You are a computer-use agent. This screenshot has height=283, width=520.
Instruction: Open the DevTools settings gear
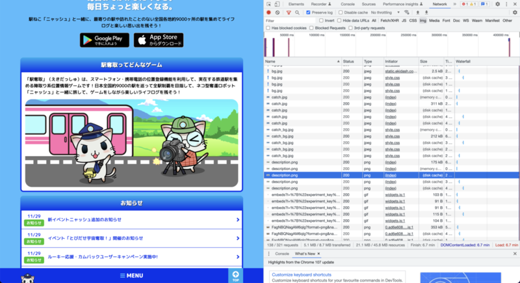(497, 4)
